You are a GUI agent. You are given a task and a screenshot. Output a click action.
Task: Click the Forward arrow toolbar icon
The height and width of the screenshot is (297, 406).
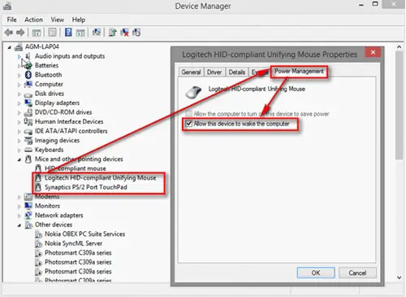[20, 33]
